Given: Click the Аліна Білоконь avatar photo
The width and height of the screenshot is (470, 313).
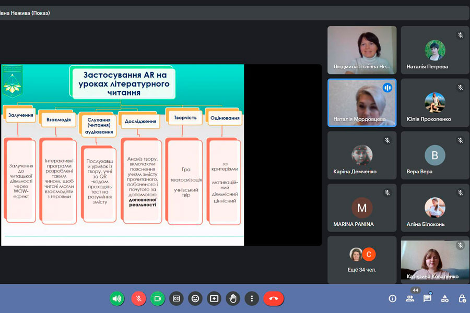Looking at the screenshot, I should [435, 207].
